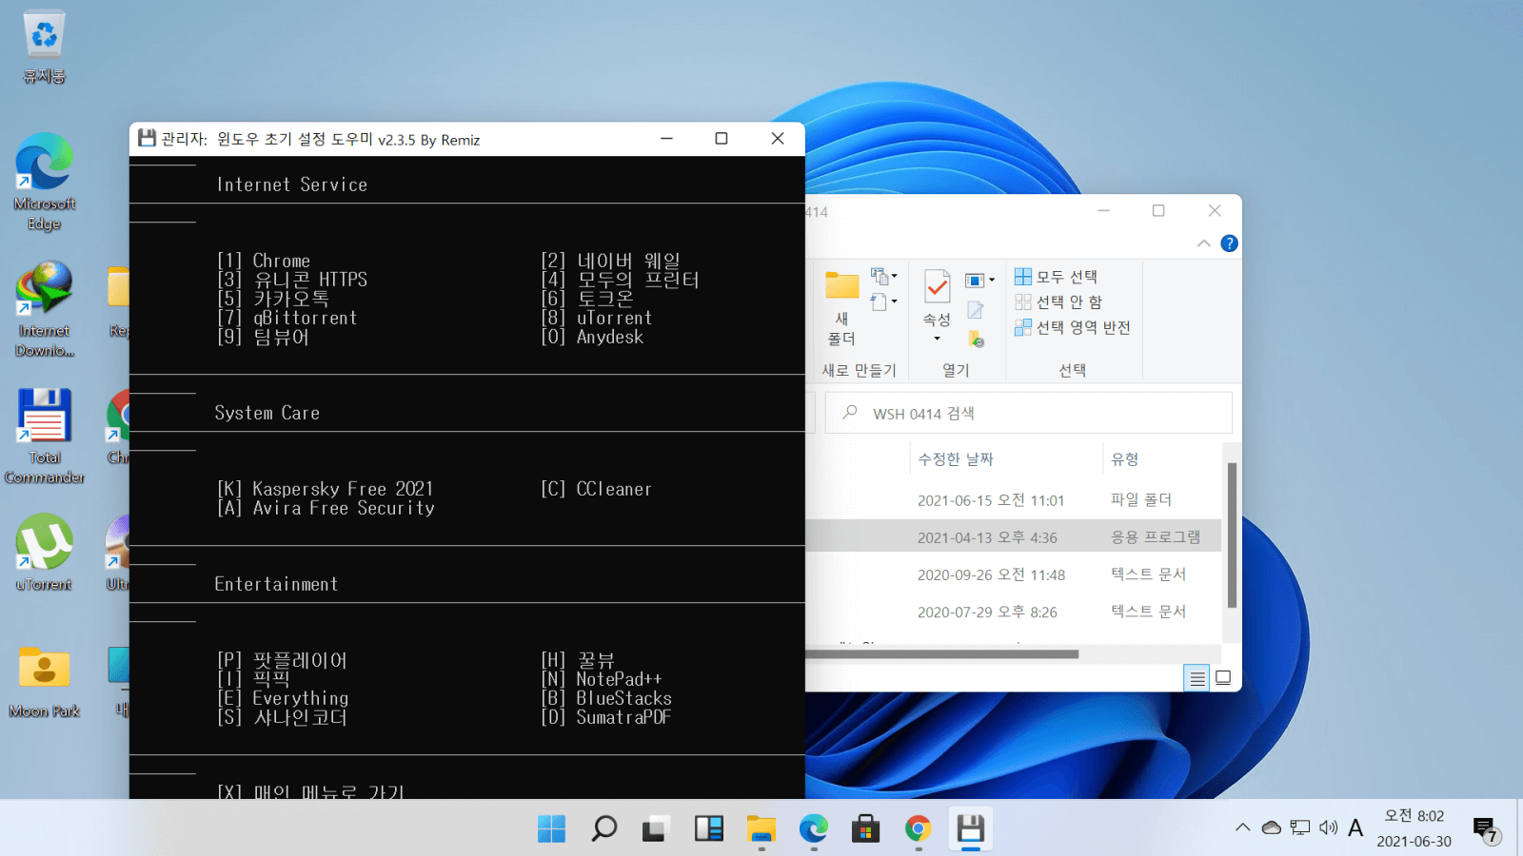Viewport: 1523px width, 856px height.
Task: Click [N] NotePad++ entry
Action: (x=602, y=679)
